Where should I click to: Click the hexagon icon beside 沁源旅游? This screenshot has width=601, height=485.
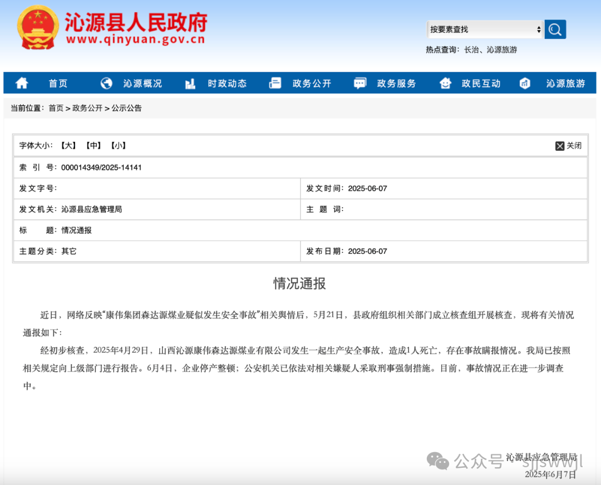click(525, 83)
